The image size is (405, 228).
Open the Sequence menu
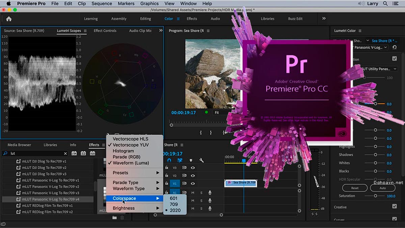click(102, 4)
